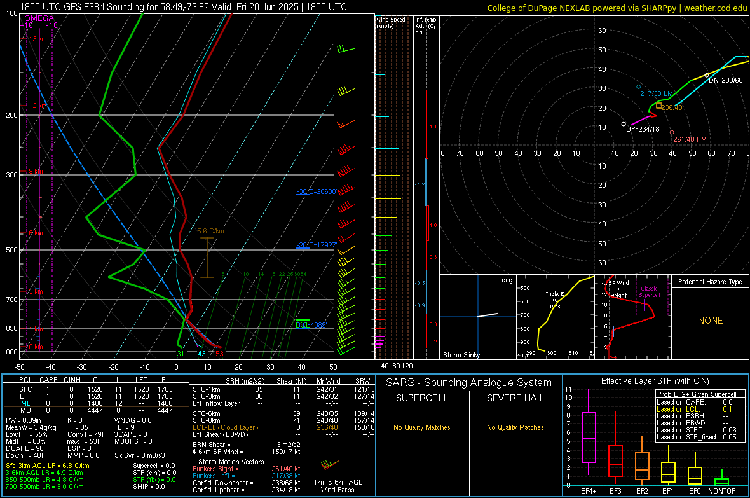Click surface temperature value 53
This screenshot has height=498, width=750.
tap(219, 354)
